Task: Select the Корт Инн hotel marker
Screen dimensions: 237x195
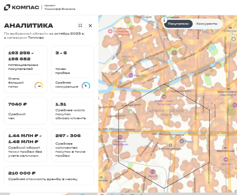Action: 131,75
